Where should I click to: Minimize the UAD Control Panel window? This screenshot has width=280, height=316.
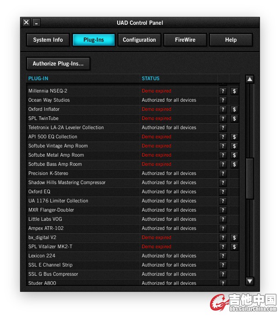pyautogui.click(x=37, y=22)
